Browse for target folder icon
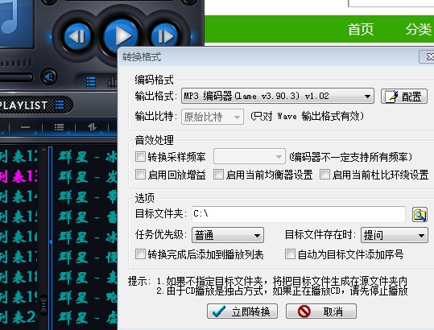 click(420, 215)
